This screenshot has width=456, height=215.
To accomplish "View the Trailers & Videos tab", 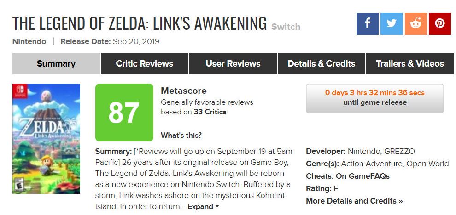I will coord(409,64).
